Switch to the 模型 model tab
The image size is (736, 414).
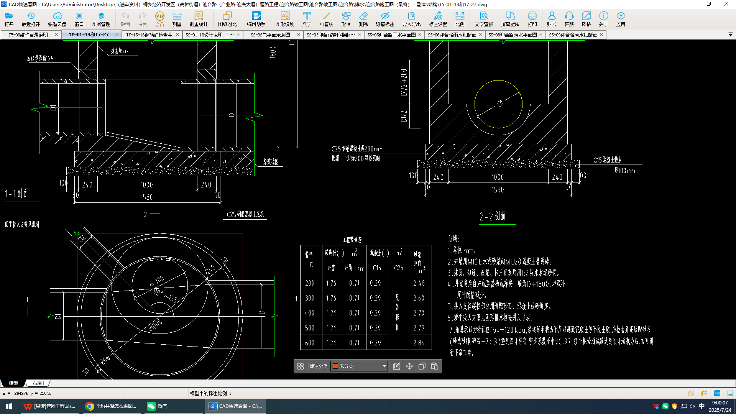tap(13, 383)
